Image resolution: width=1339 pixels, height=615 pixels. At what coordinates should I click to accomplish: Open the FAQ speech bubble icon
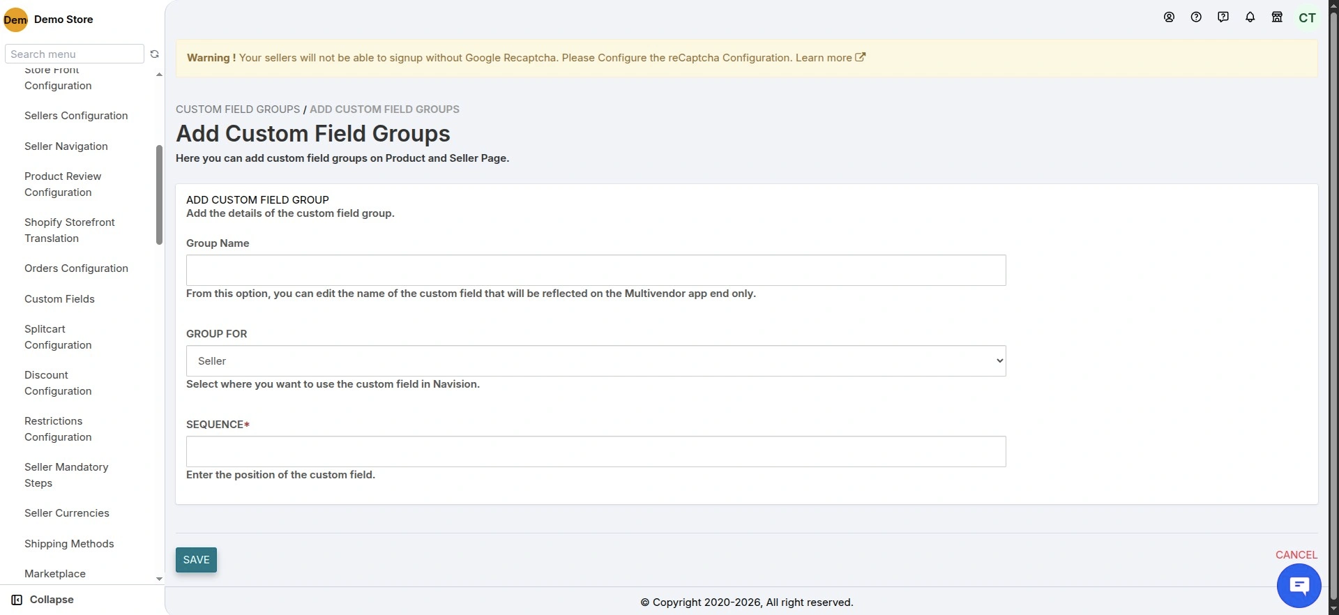[1223, 17]
